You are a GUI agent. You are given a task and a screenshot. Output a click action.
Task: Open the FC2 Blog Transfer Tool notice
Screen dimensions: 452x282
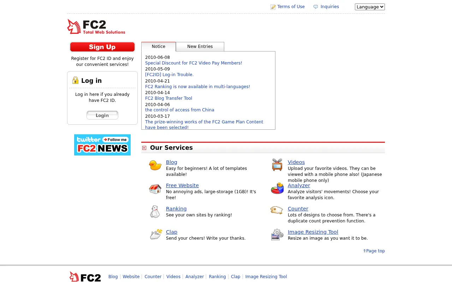[x=168, y=98]
